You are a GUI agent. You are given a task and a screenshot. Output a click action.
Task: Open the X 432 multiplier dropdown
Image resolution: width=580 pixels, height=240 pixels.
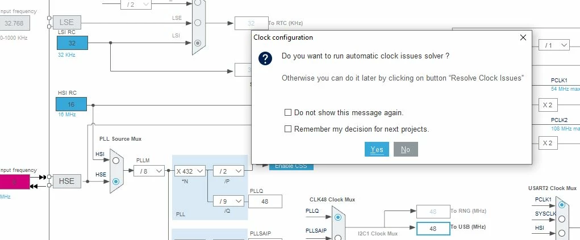(190, 171)
